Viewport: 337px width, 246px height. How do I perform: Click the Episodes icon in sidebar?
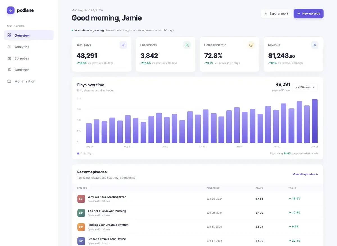pyautogui.click(x=9, y=58)
